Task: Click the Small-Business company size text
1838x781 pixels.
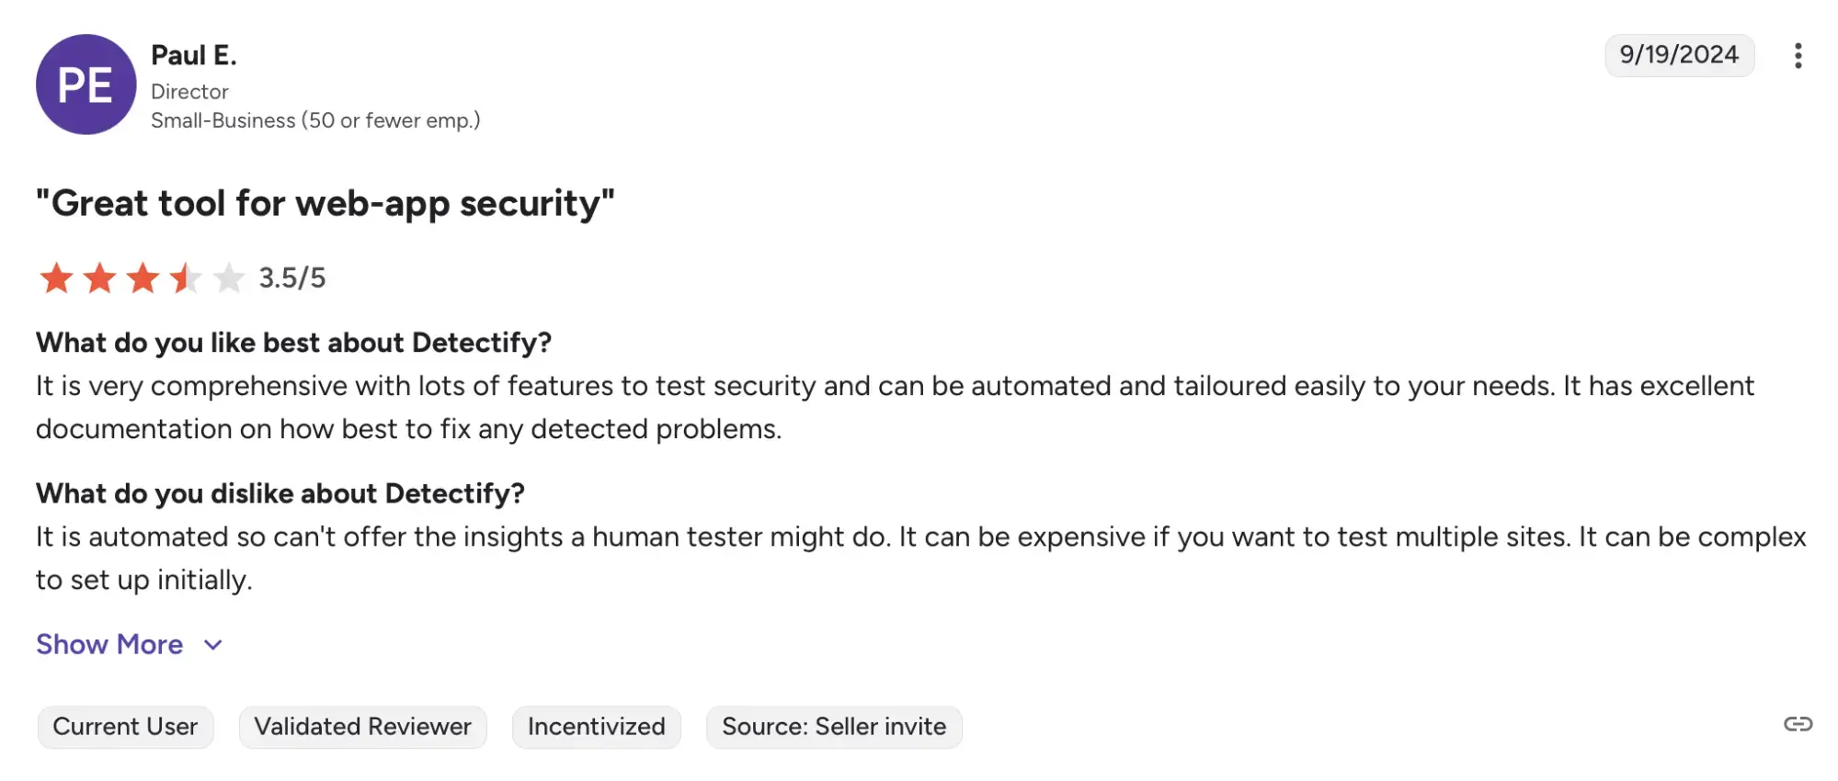Action: [315, 120]
